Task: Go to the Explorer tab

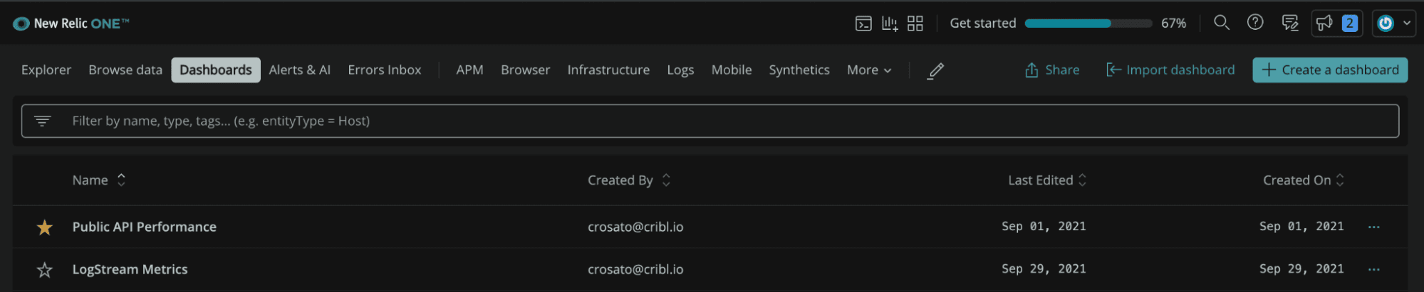Action: click(46, 70)
